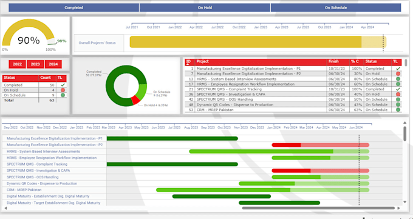Click green checkmark for Manufacturing Excellence P1 row

(x=398, y=69)
